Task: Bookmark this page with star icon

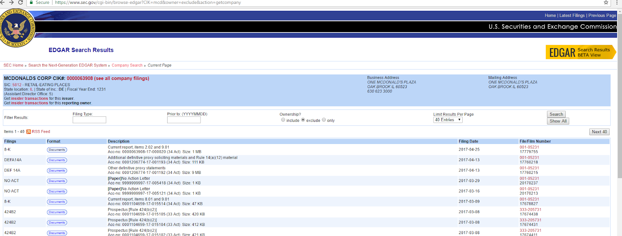Action: pos(606,2)
